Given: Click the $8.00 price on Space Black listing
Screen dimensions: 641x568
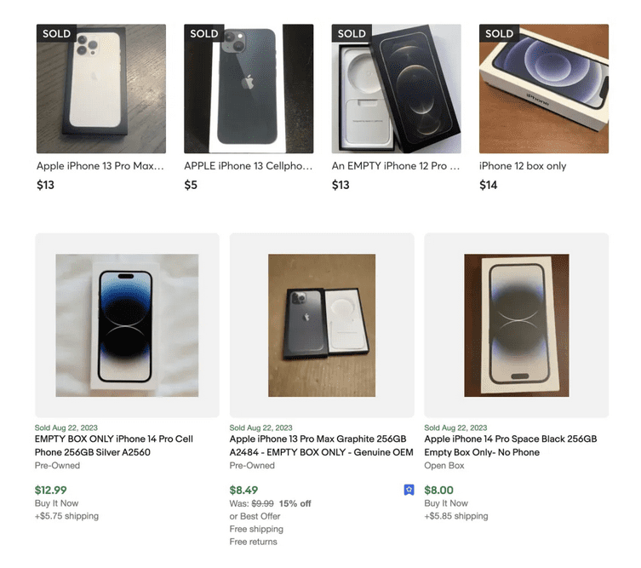Looking at the screenshot, I should (439, 490).
